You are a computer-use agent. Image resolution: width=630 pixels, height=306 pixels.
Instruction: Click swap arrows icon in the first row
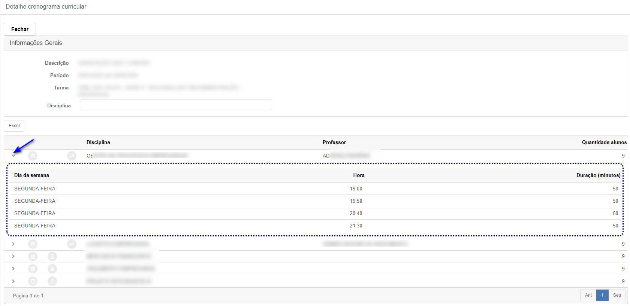coord(72,156)
